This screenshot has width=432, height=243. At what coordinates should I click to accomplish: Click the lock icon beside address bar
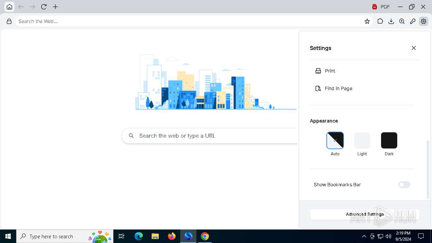9,21
